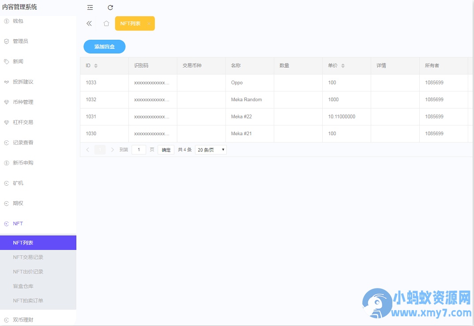
Task: Open the 杠杆交易 sidebar menu
Action: click(38, 122)
